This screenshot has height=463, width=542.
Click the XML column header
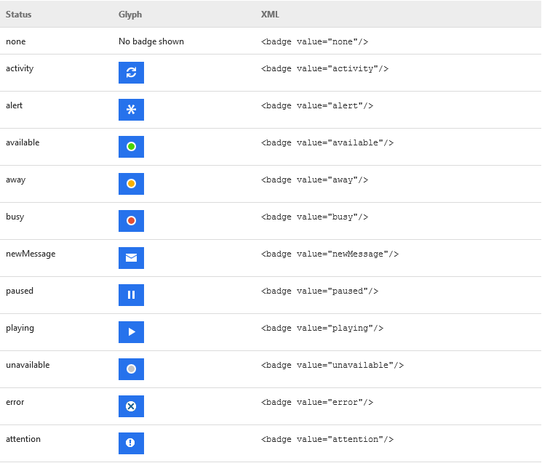tap(270, 15)
